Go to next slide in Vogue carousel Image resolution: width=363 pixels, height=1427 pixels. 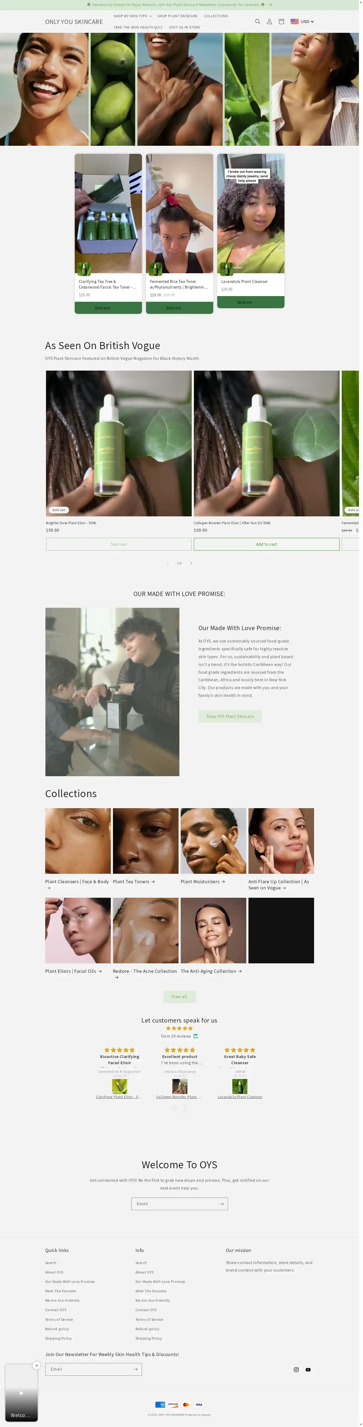191,563
